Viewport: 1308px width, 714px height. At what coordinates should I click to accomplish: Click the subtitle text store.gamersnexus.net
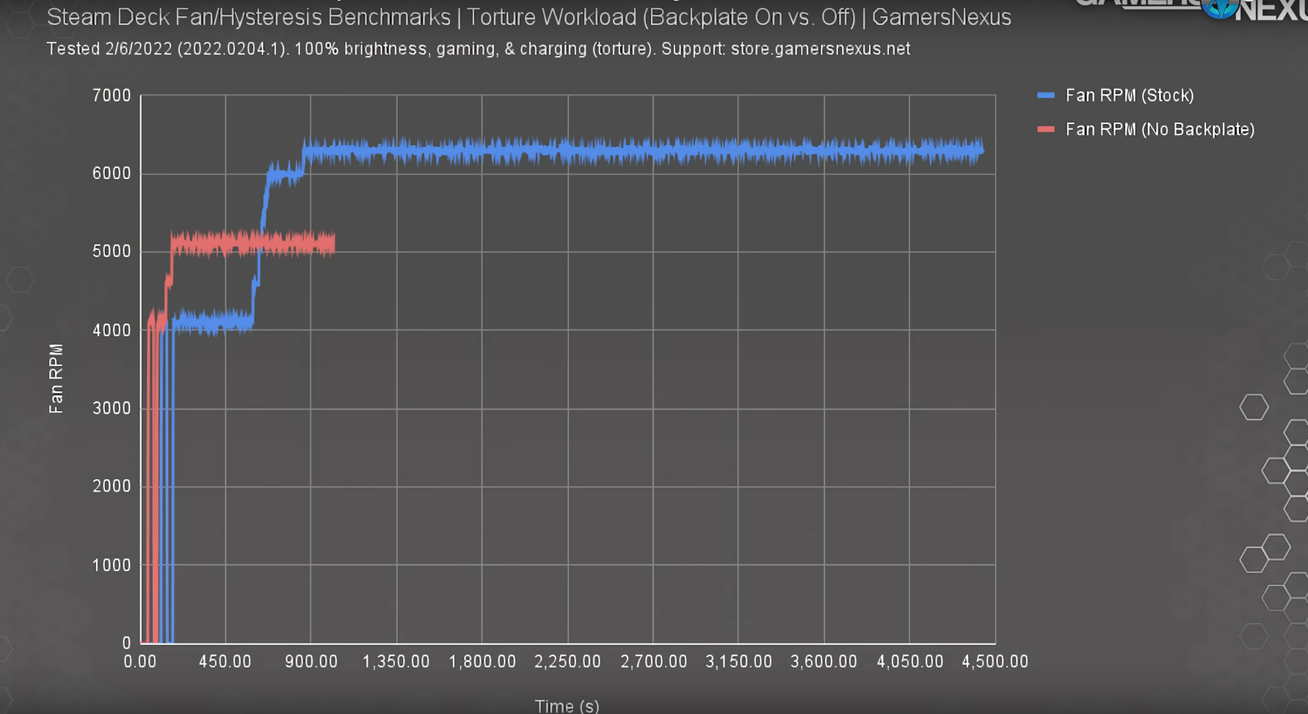pos(820,49)
